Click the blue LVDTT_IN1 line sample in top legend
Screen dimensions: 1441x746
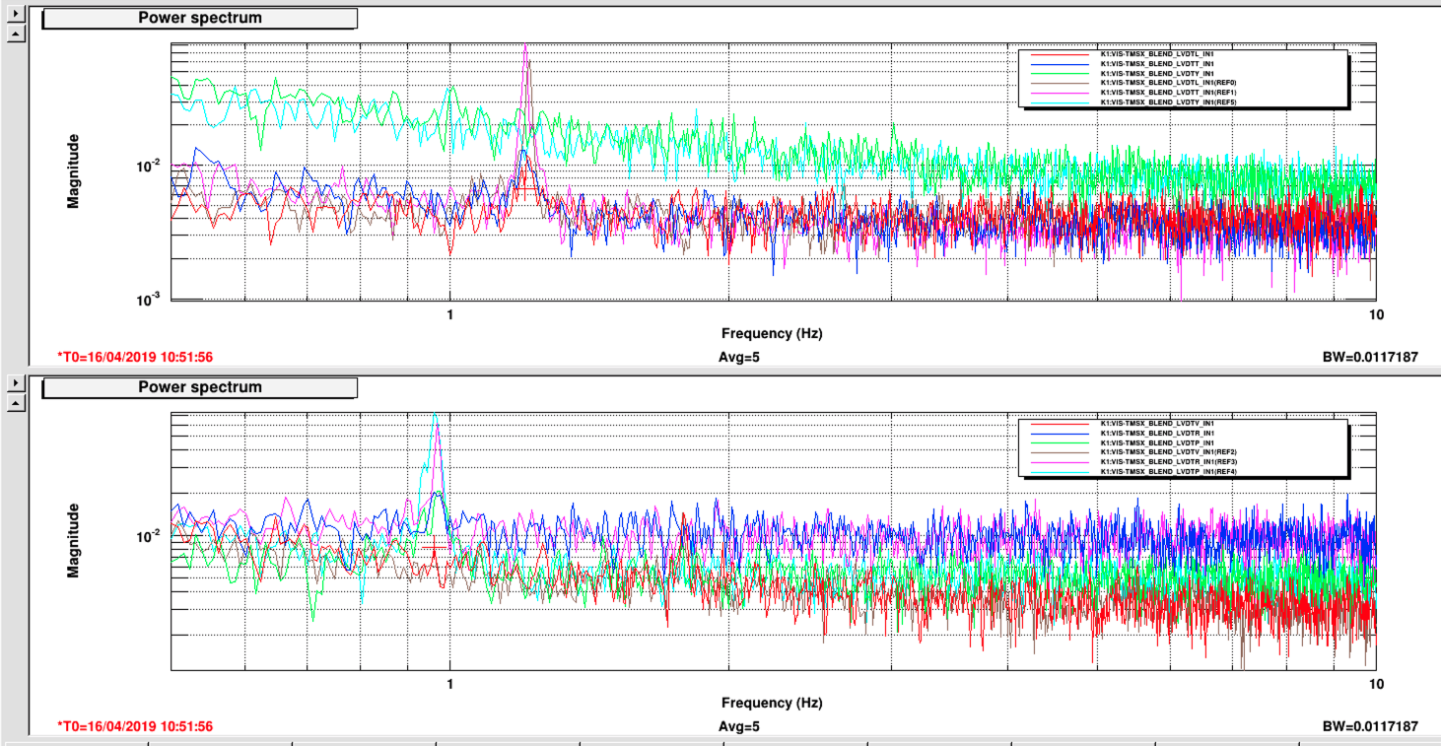pyautogui.click(x=1059, y=63)
